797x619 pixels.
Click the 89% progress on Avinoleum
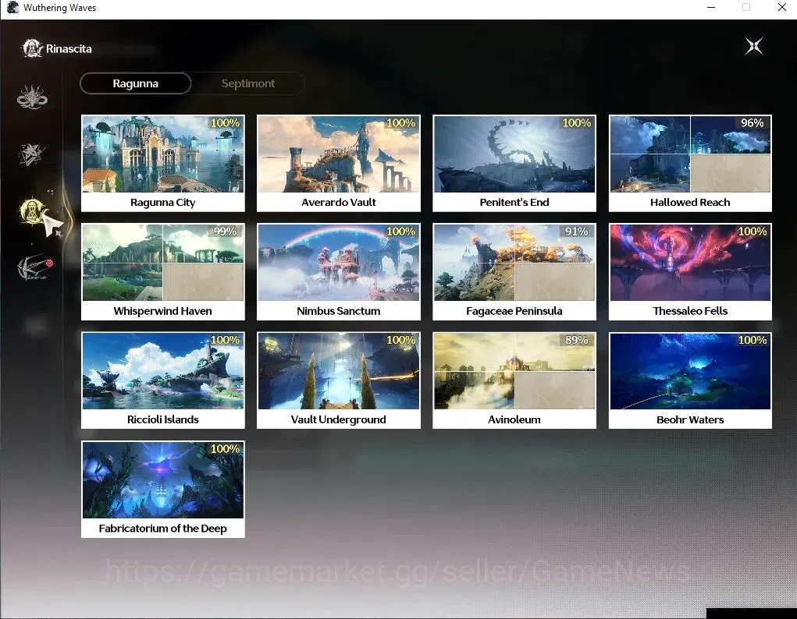coord(576,340)
